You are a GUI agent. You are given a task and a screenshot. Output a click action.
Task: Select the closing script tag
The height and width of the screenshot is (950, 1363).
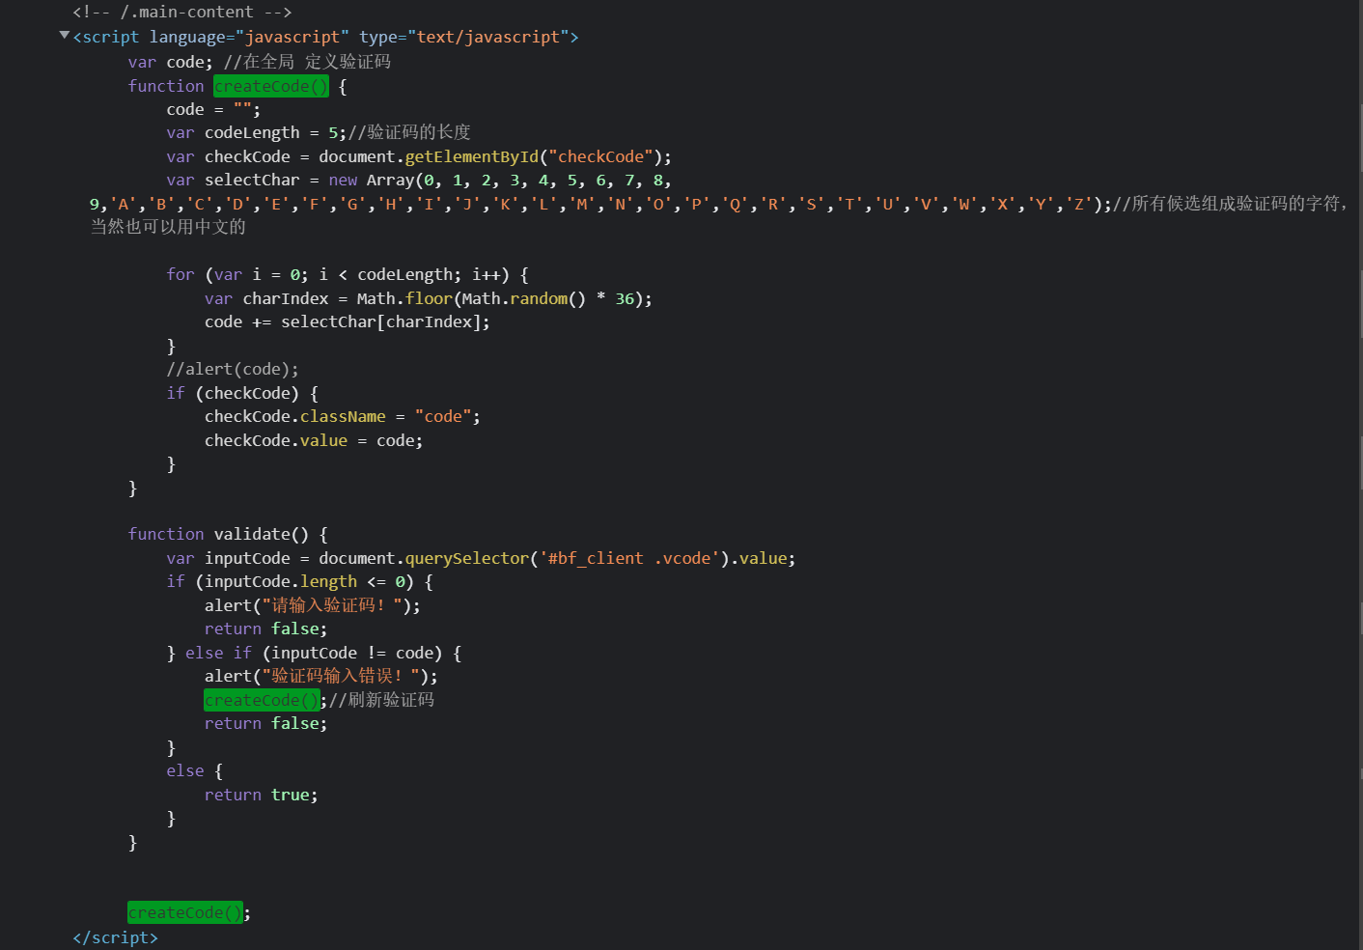point(115,937)
